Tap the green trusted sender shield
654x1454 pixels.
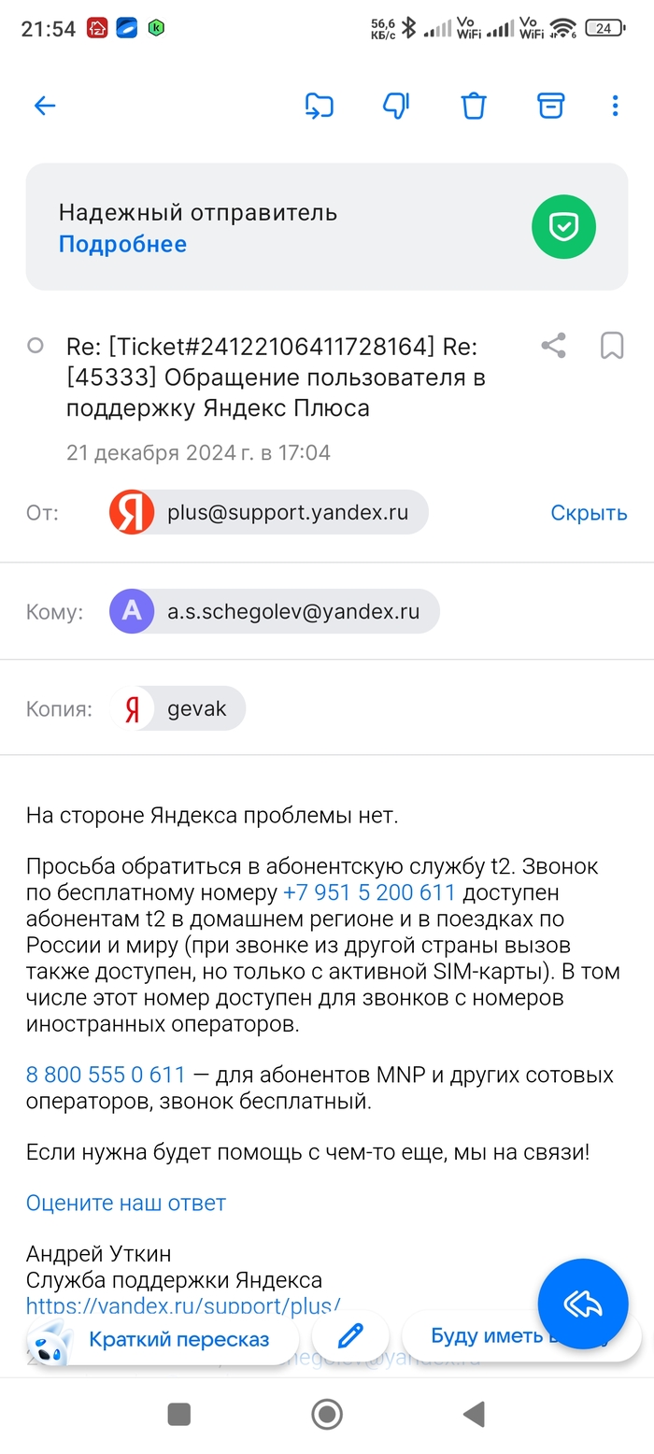(563, 226)
